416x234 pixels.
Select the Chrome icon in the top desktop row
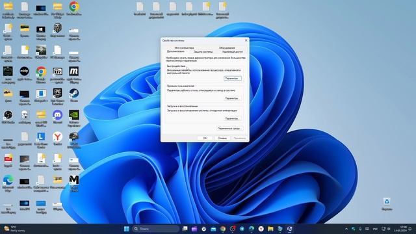tap(74, 8)
